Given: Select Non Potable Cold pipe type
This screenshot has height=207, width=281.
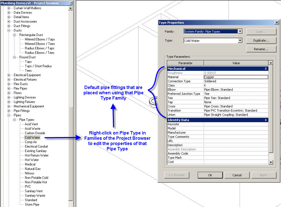Looking at the screenshot, I should (37, 178).
